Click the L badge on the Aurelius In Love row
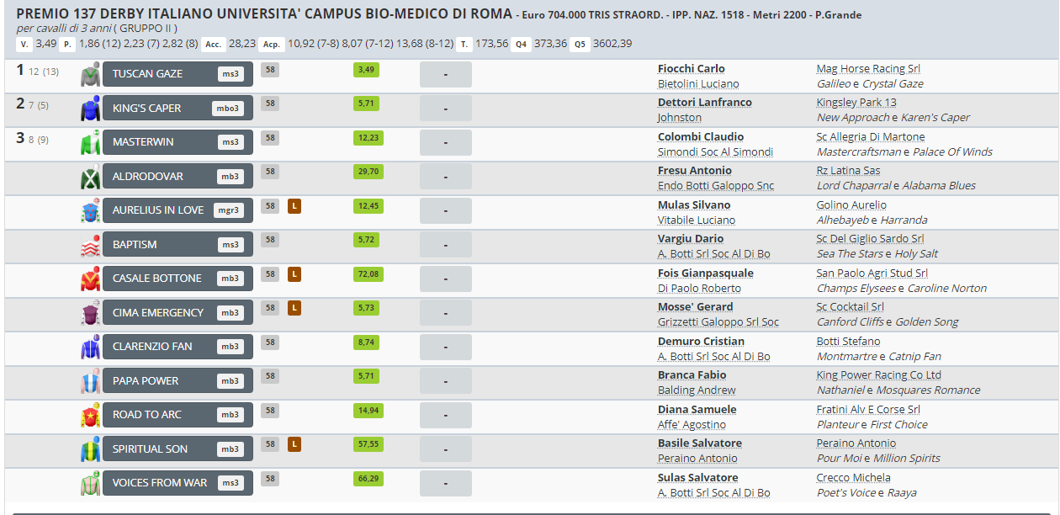 294,206
